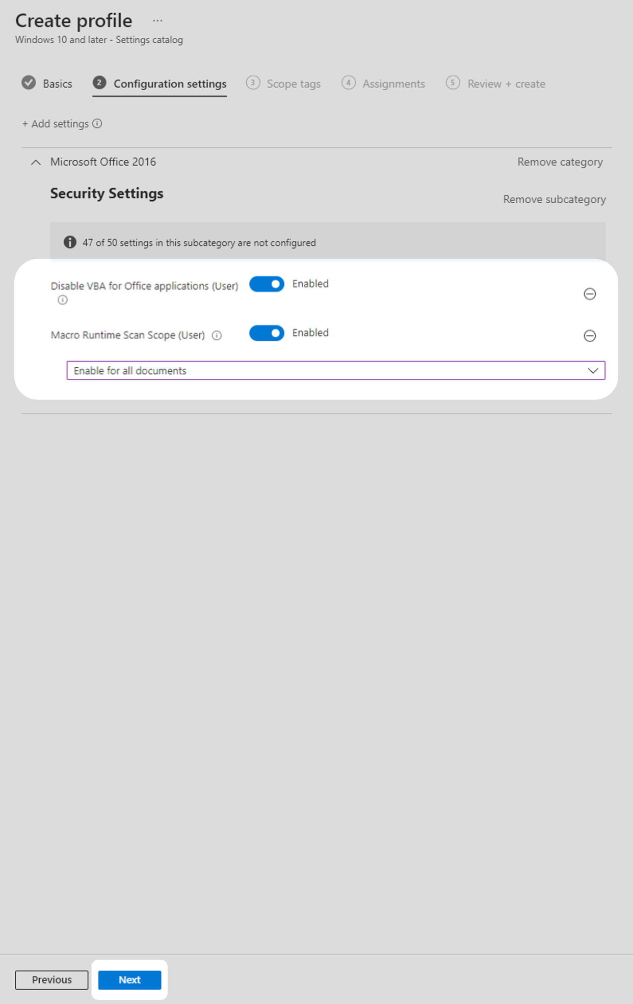Click info icon below Disable VBA setting label
This screenshot has width=633, height=1004.
[62, 301]
